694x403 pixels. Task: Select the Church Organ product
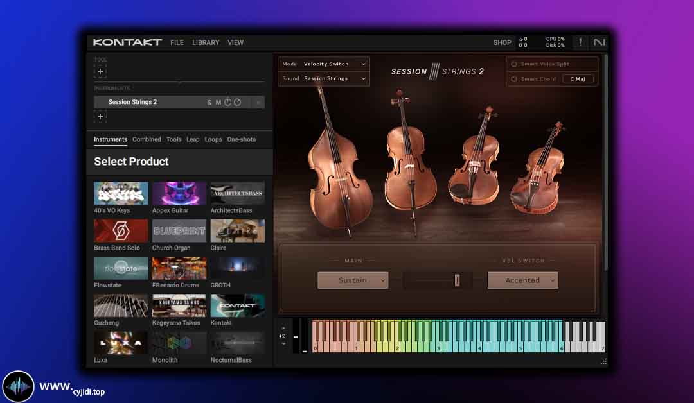pos(179,236)
